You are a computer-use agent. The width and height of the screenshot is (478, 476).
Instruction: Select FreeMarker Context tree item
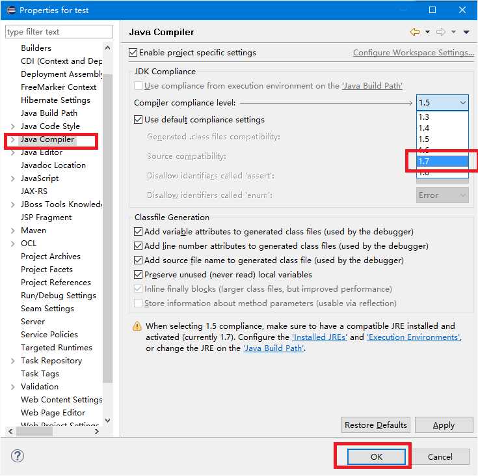(59, 87)
